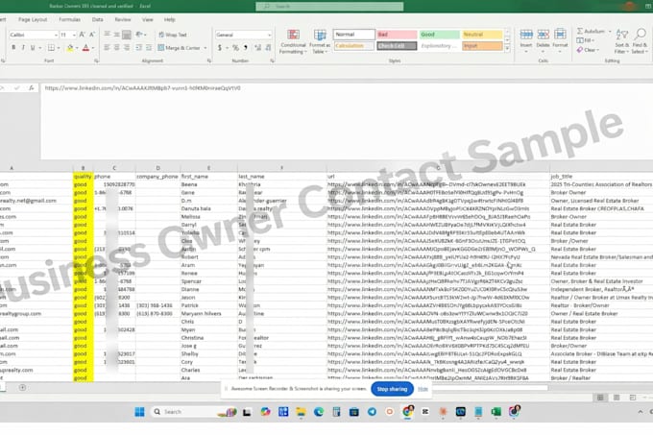Align cell text right
The image size is (653, 435).
click(x=127, y=48)
